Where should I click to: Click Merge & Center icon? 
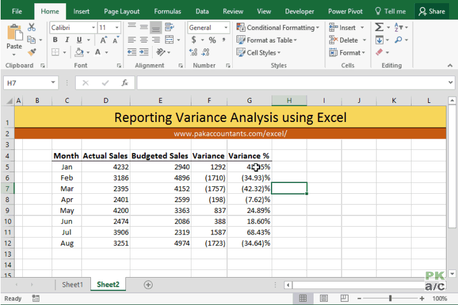(169, 39)
